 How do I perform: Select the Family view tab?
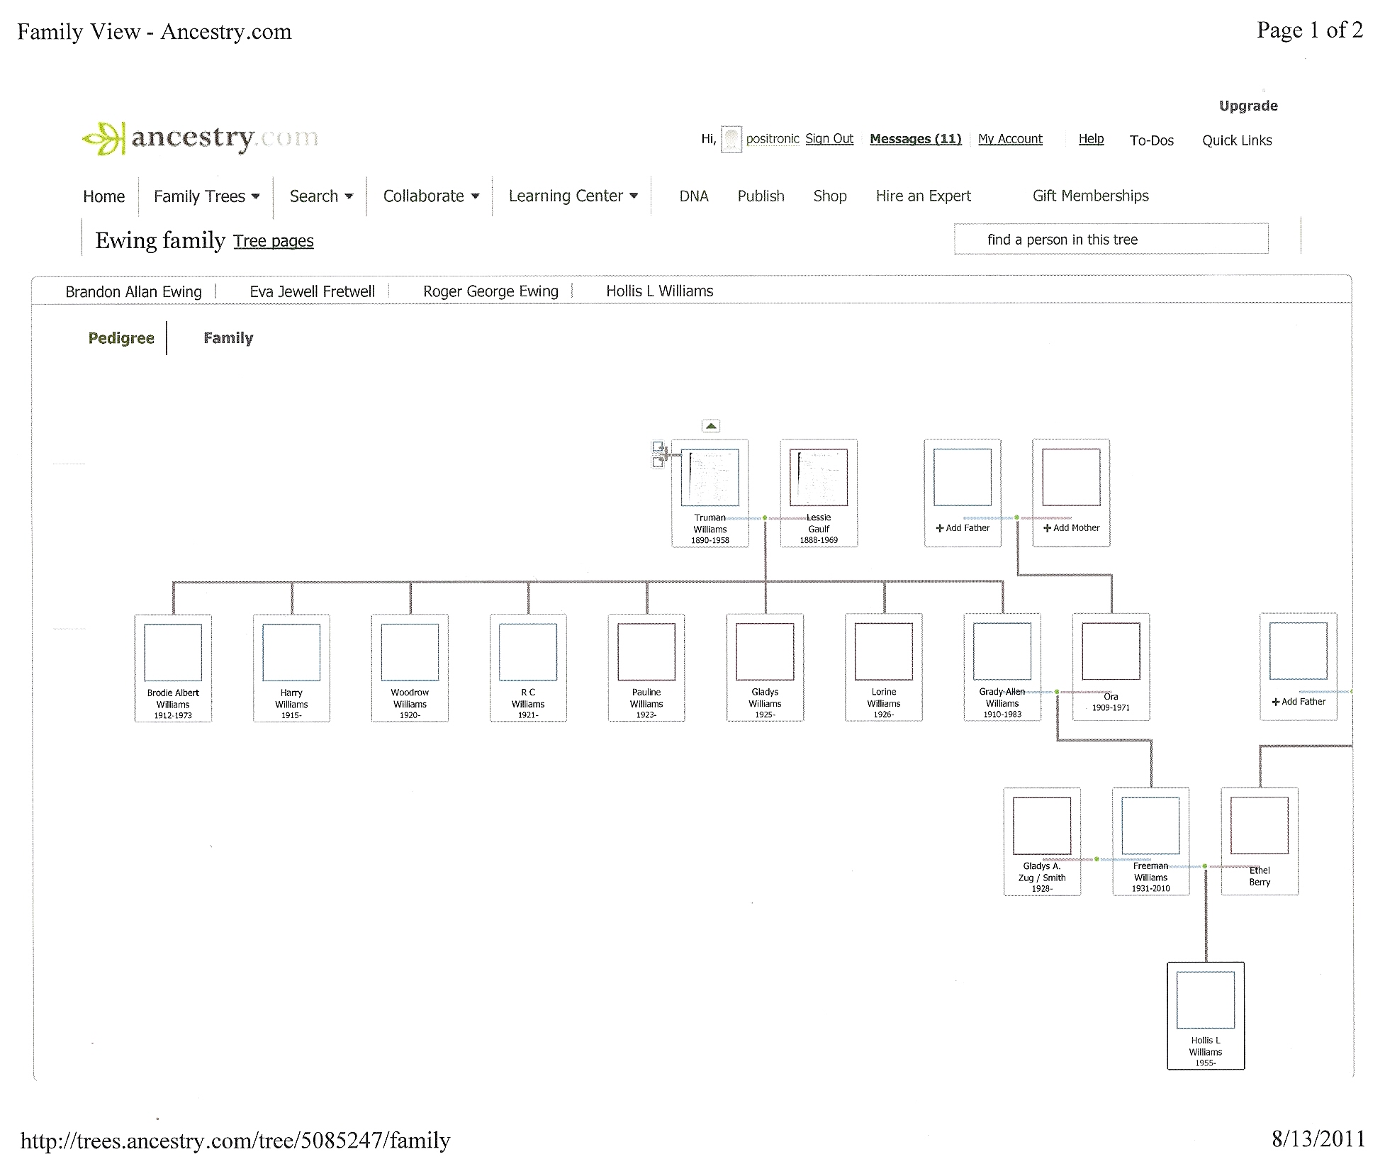228,338
